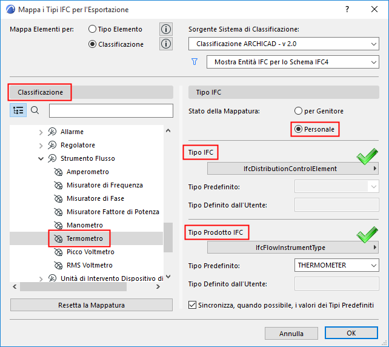Select Personale mapping state
Screen dimensions: 389x347
click(298, 129)
